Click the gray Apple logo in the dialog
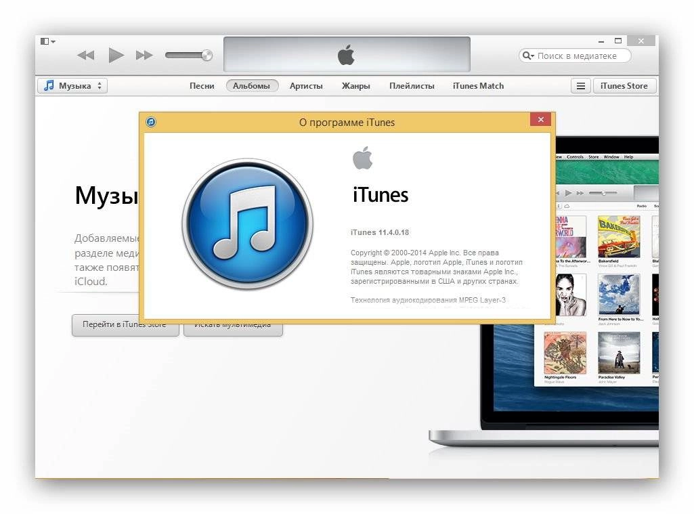The width and height of the screenshot is (694, 514). (x=362, y=158)
